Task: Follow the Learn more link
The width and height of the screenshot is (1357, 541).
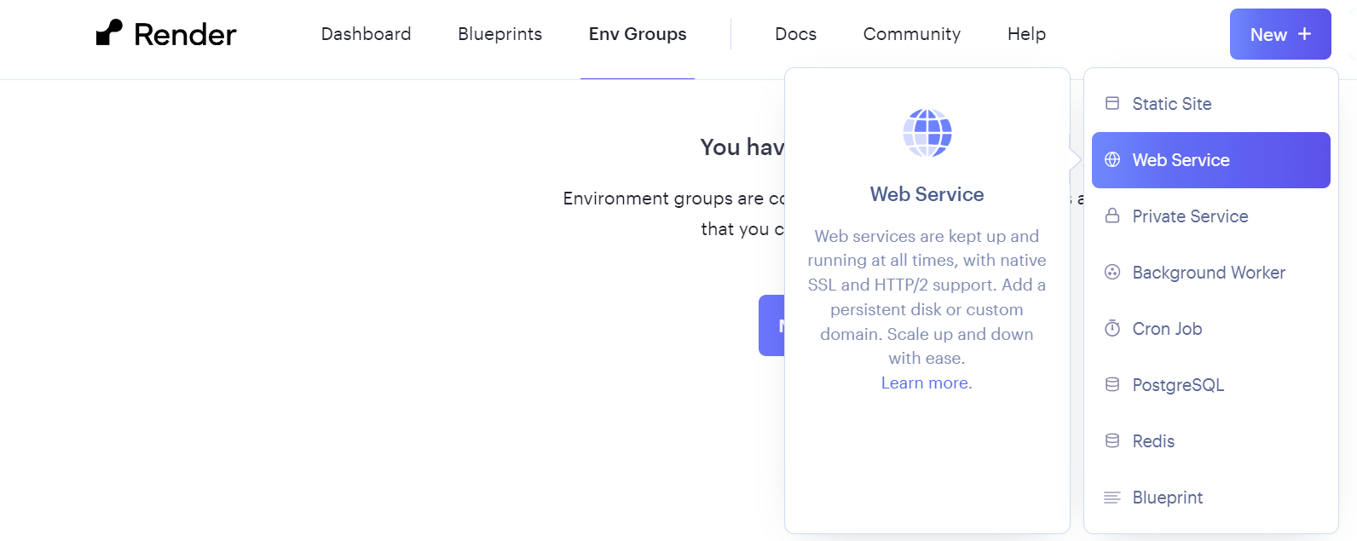Action: pos(927,383)
